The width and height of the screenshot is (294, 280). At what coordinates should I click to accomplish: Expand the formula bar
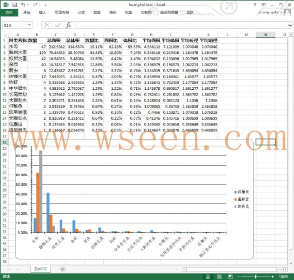[x=289, y=25]
